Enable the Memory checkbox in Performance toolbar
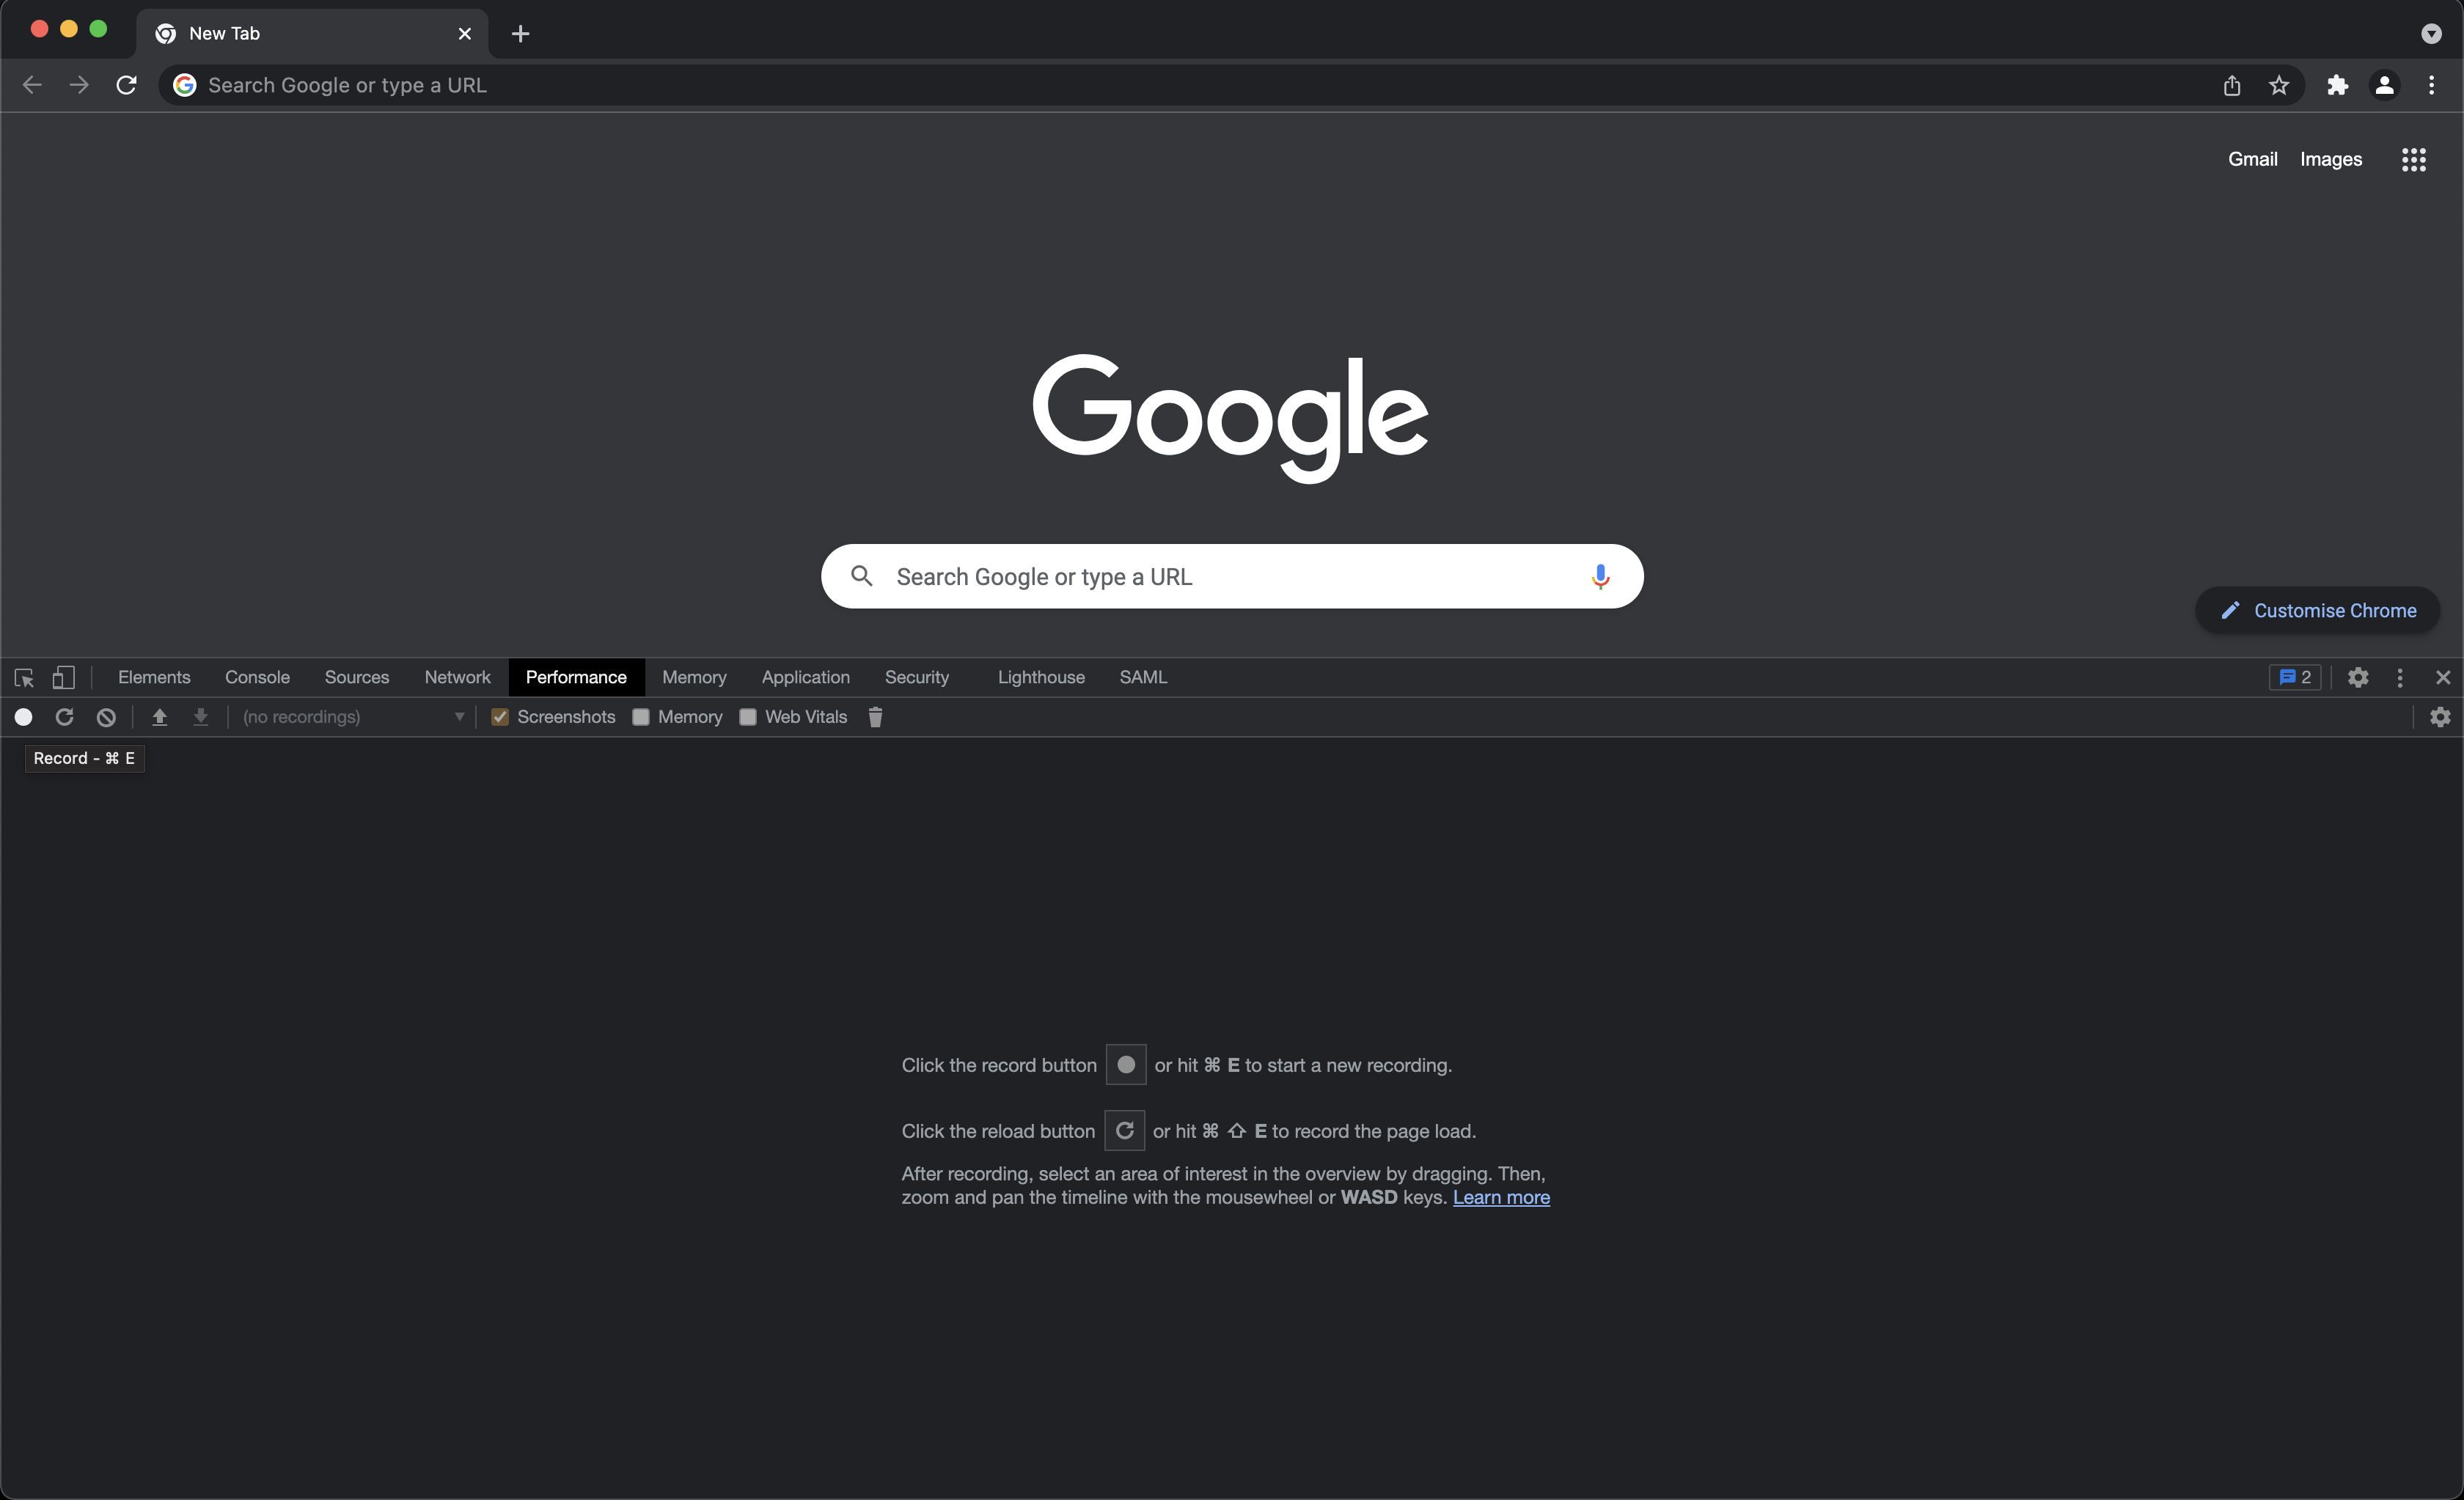Image resolution: width=2464 pixels, height=1500 pixels. [x=641, y=717]
